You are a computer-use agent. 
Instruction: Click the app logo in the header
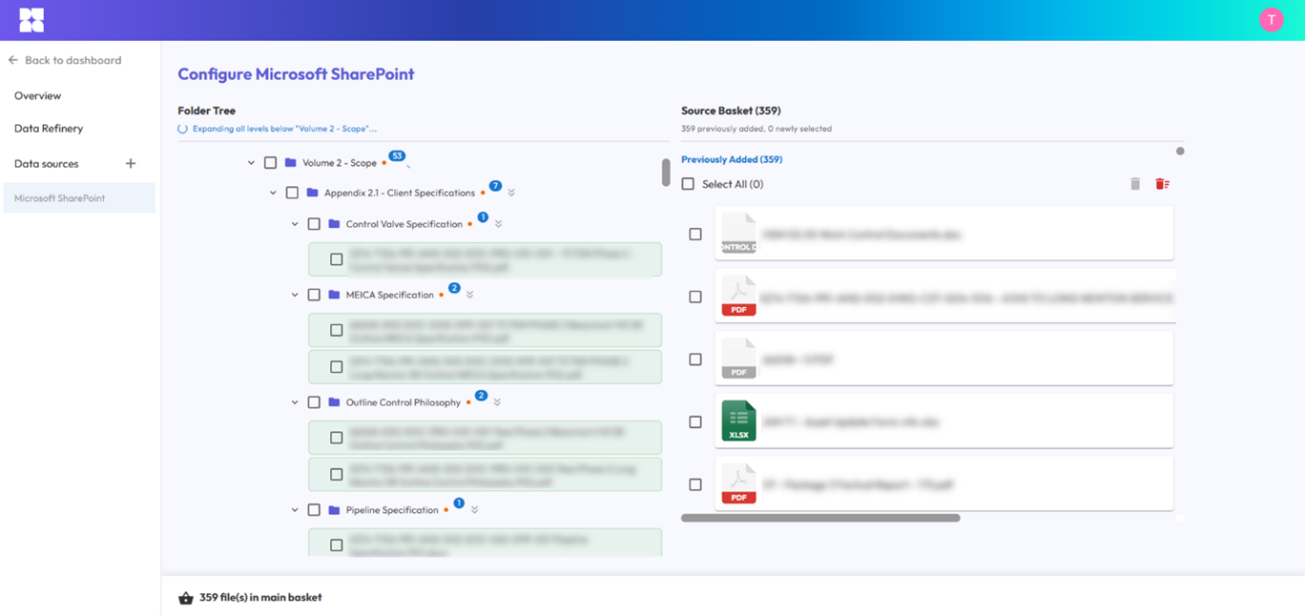31,20
